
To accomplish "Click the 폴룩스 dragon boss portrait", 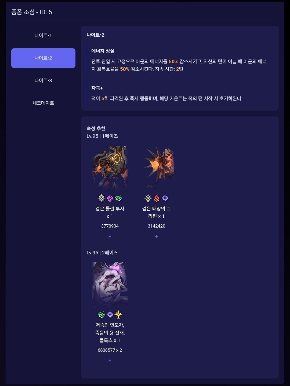I will click(x=110, y=285).
